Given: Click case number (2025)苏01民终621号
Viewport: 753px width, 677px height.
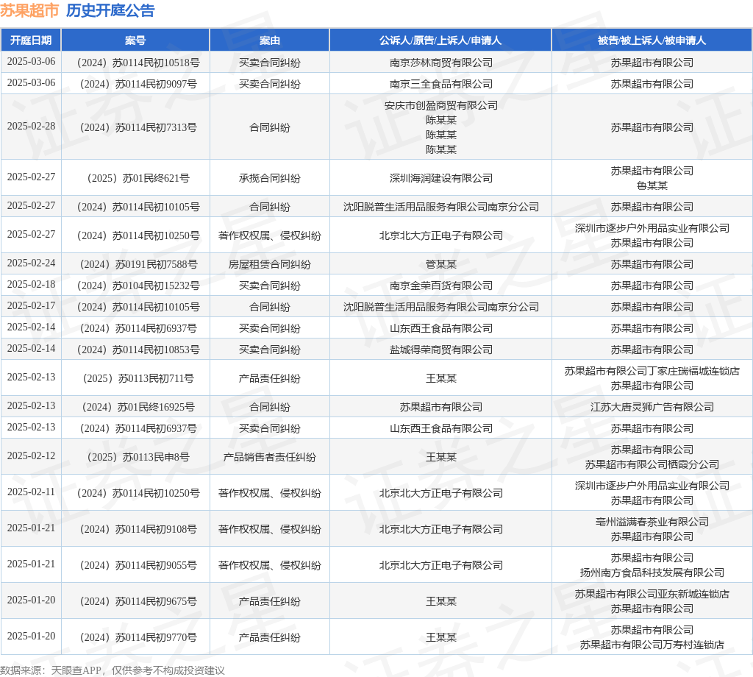Looking at the screenshot, I should 138,178.
